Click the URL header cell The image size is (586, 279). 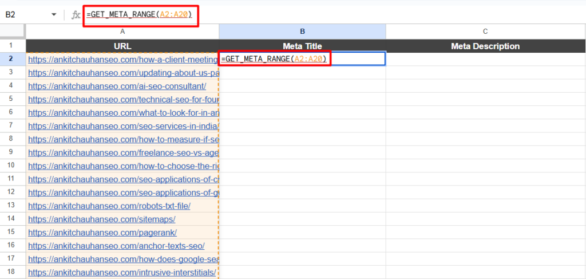click(x=122, y=46)
